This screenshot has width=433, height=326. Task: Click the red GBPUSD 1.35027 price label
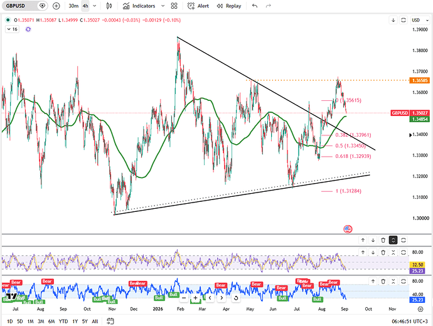coord(410,113)
